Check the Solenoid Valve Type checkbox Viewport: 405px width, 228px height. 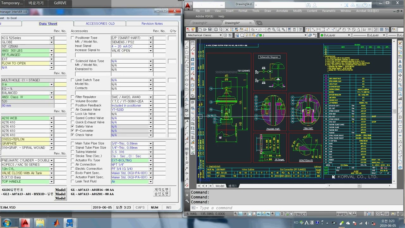point(72,61)
